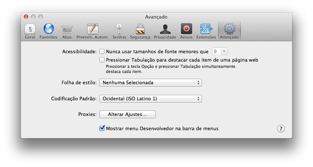
Task: Close the Avançado preferences window
Action: click(x=26, y=17)
